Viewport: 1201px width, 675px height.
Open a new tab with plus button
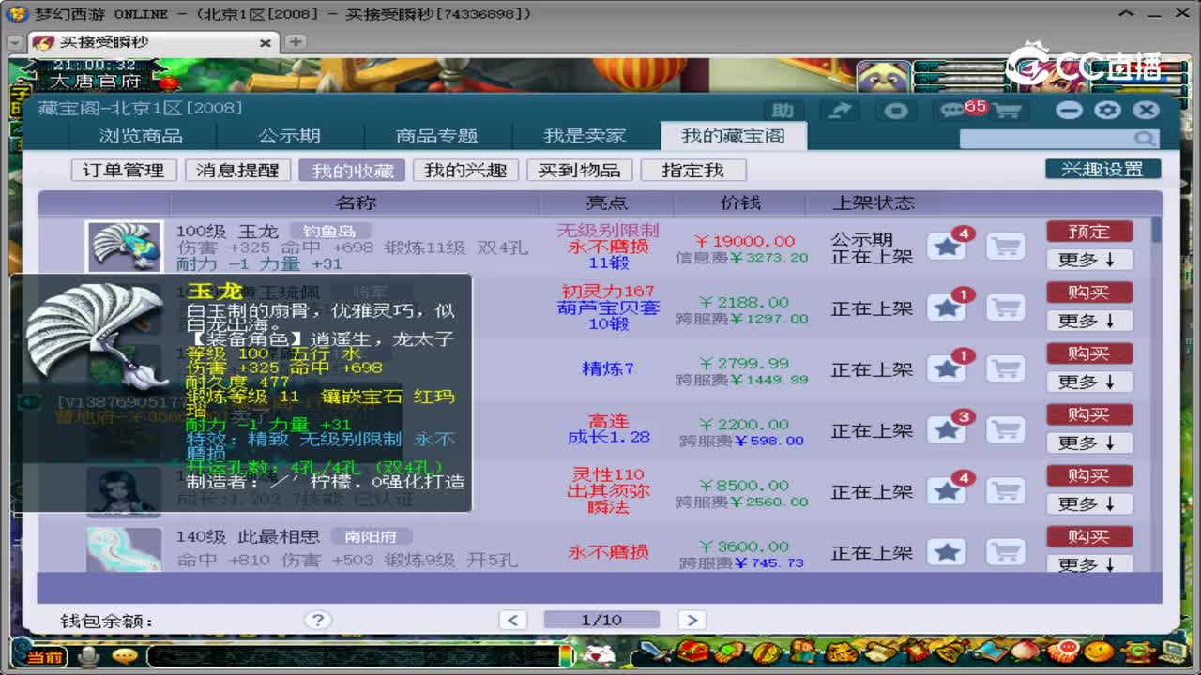pos(296,42)
